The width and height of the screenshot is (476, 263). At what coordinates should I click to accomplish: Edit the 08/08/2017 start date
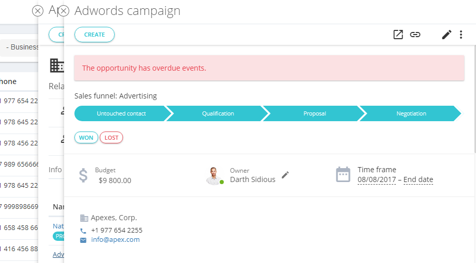coord(377,179)
